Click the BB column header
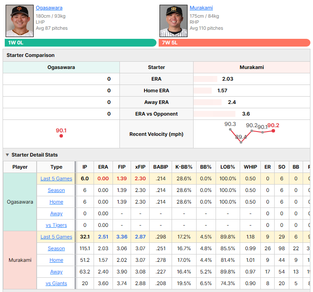 pos(296,167)
